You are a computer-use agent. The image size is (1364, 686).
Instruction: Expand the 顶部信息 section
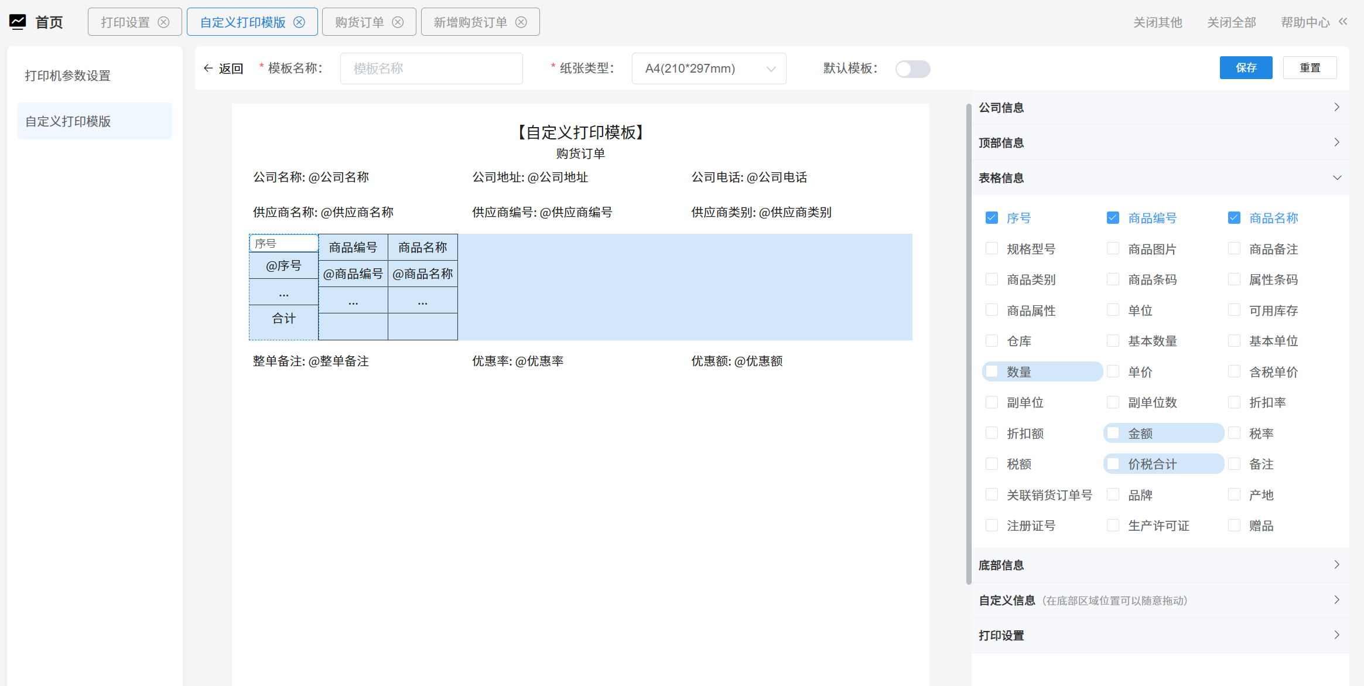[x=1160, y=143]
